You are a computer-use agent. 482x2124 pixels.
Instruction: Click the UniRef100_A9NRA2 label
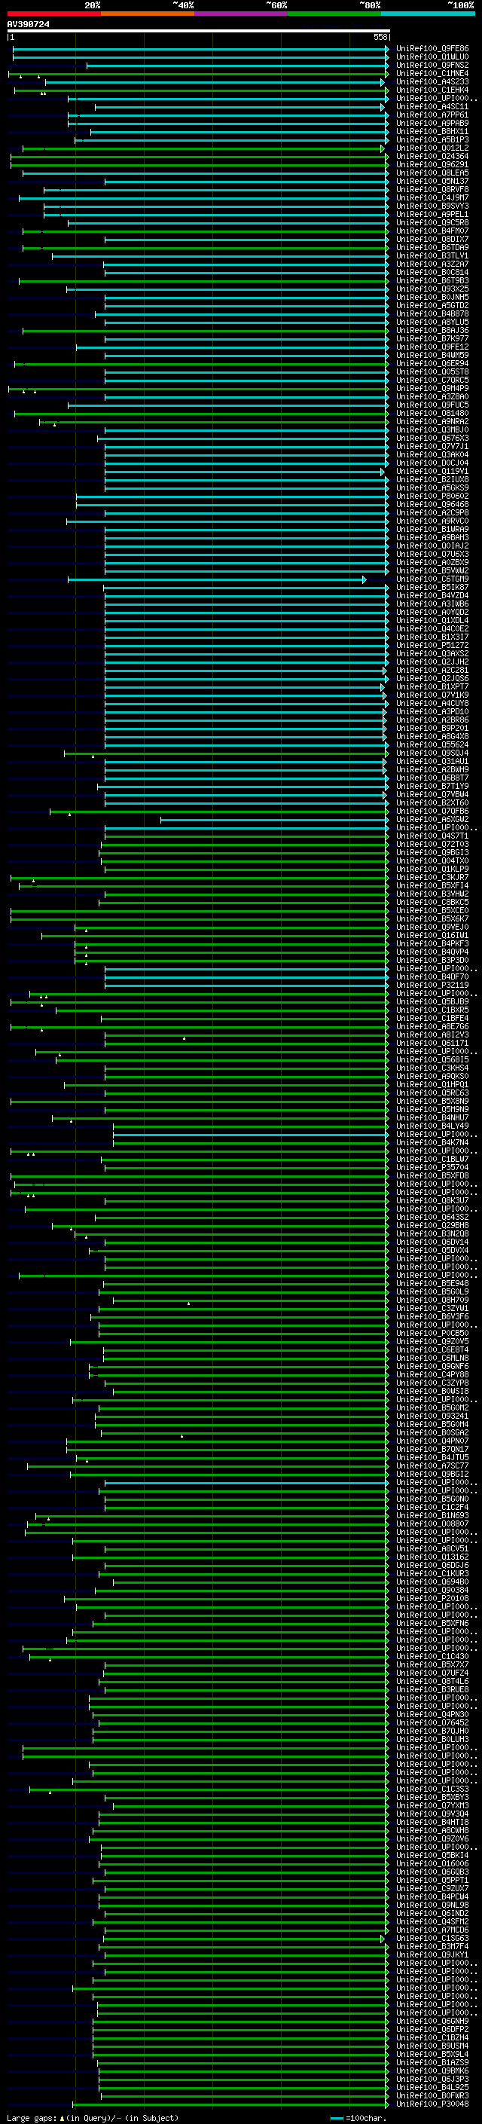tap(432, 421)
